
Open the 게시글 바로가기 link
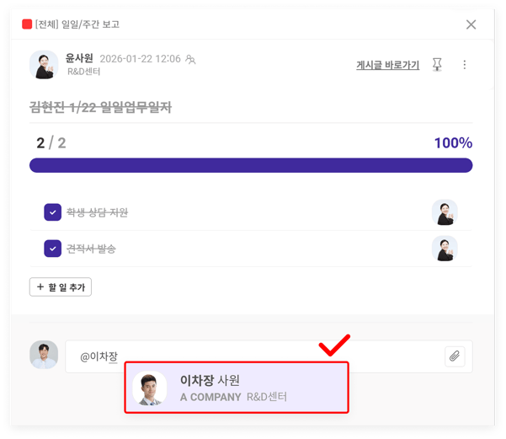coord(387,65)
